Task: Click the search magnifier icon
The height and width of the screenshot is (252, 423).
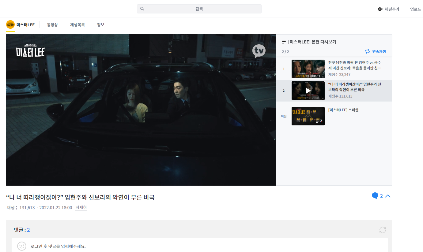Action: pos(142,9)
